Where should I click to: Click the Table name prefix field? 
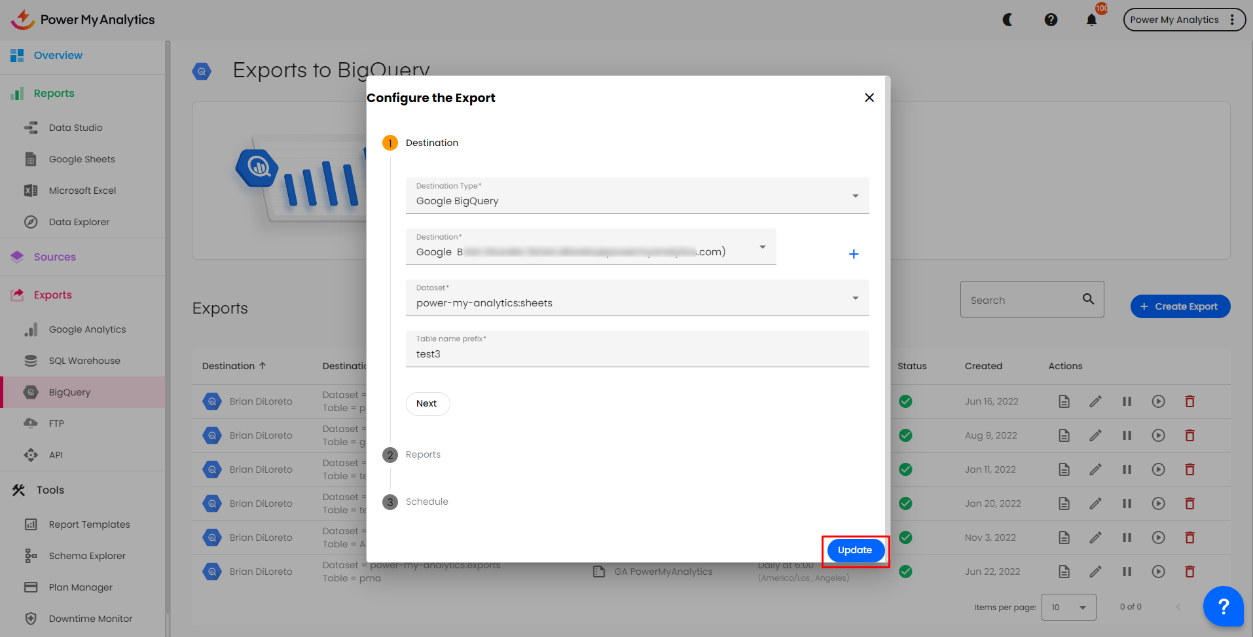(x=637, y=354)
